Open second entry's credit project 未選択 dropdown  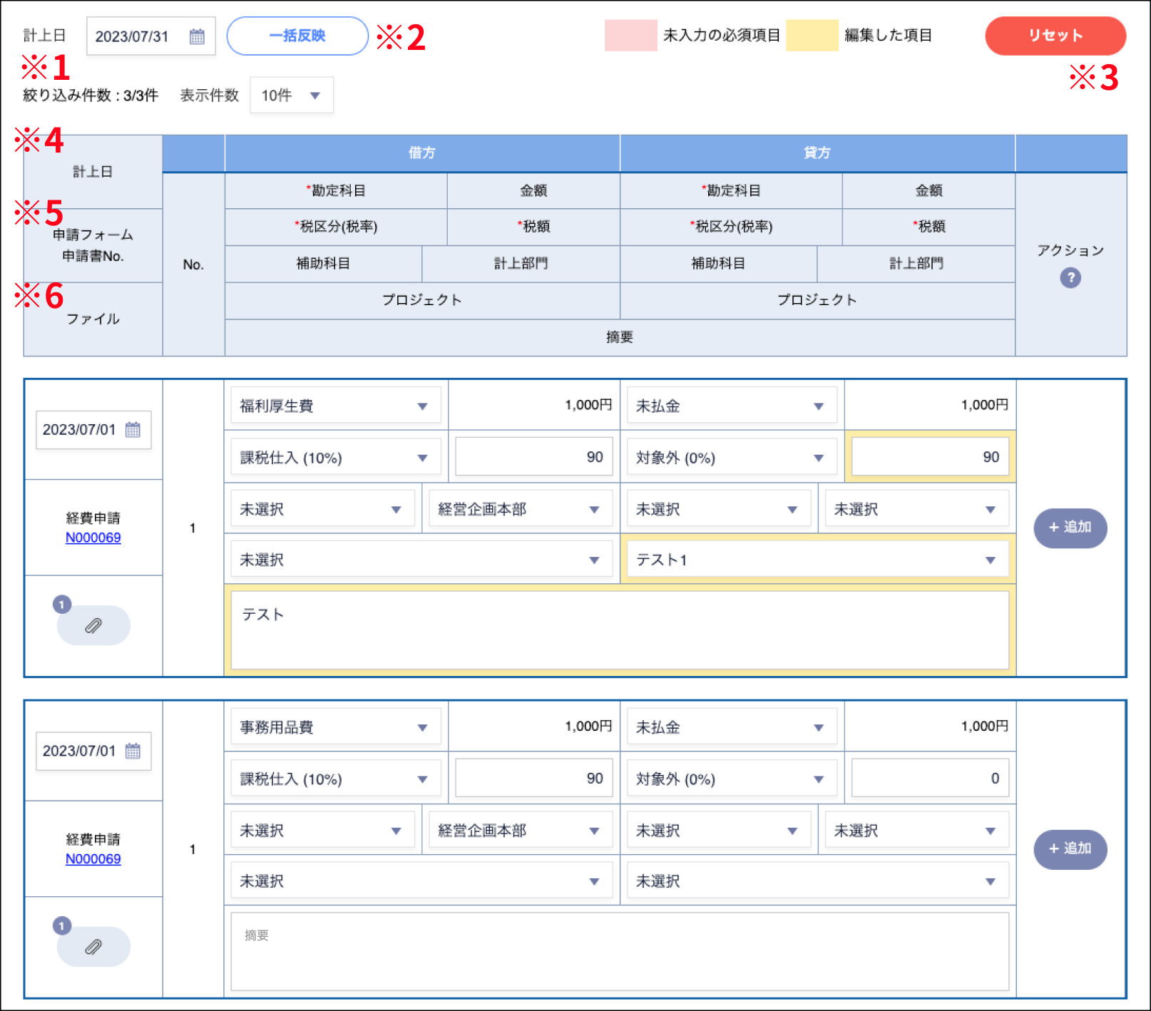[818, 881]
